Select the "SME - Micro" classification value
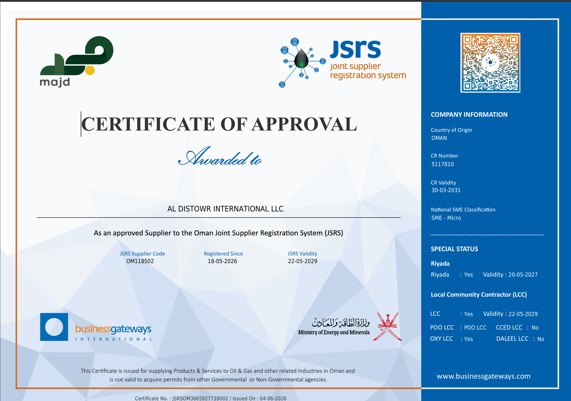 (446, 218)
